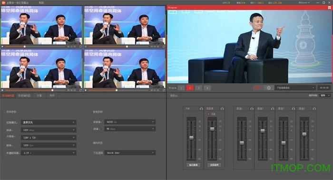Image resolution: width=333 pixels, height=180 pixels.
Task: Click the button below the second strip fader
Action: point(214,165)
